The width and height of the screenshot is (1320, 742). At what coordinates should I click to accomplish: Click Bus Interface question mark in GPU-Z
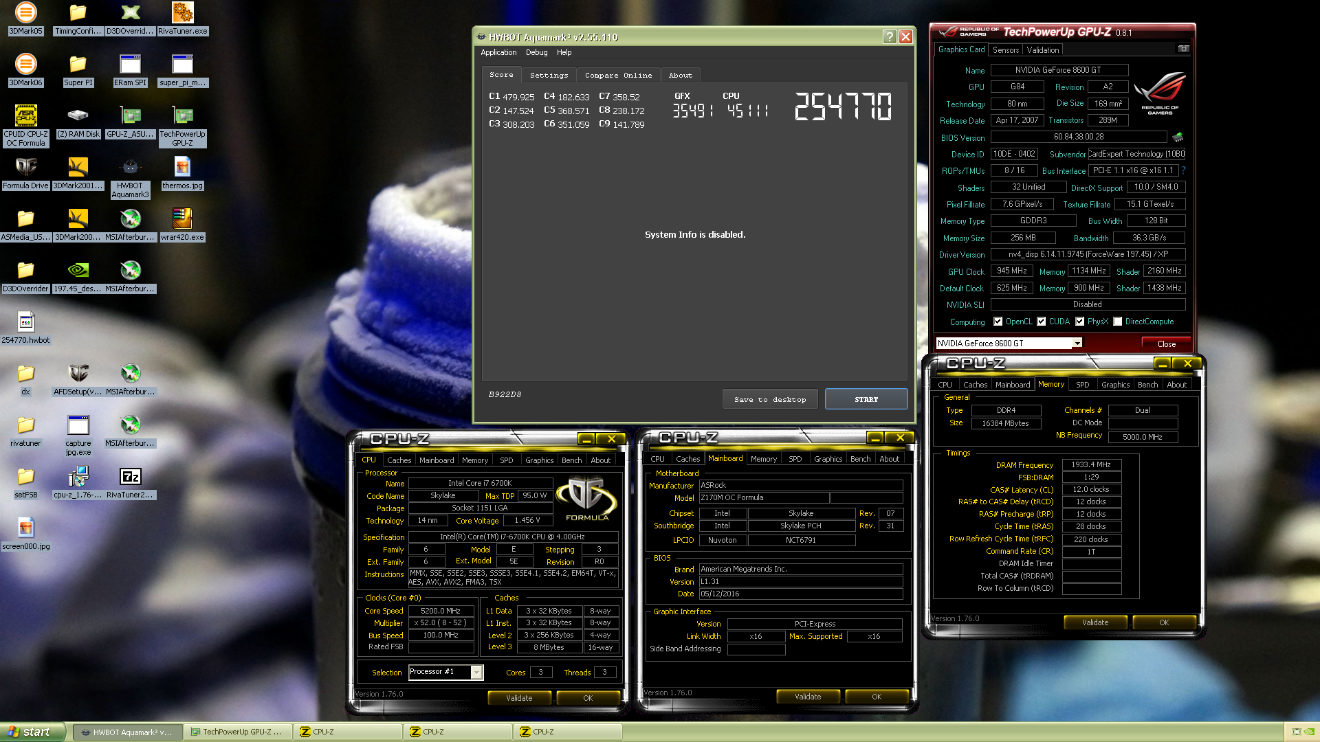1183,170
